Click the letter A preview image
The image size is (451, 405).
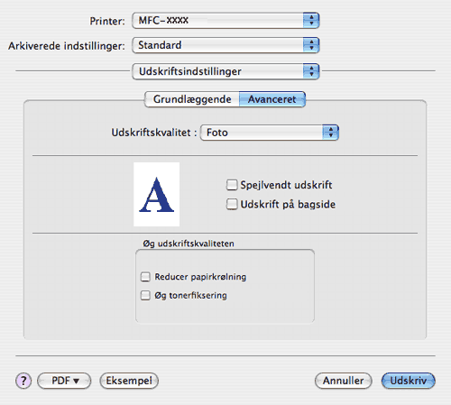coord(157,194)
